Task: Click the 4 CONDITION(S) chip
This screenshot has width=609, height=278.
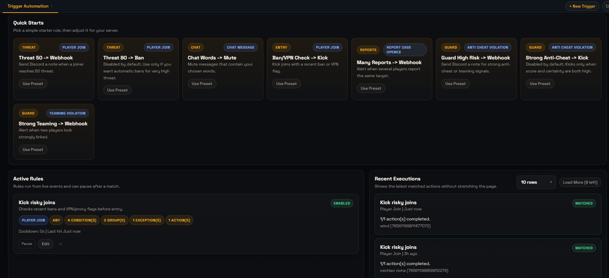Action: pos(82,220)
